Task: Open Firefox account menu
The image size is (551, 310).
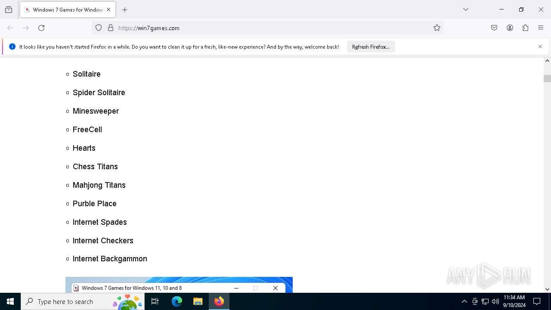Action: [x=510, y=28]
